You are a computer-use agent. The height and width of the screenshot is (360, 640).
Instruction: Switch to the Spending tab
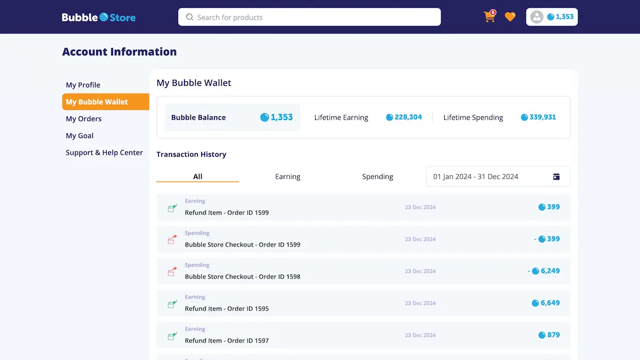pos(377,177)
